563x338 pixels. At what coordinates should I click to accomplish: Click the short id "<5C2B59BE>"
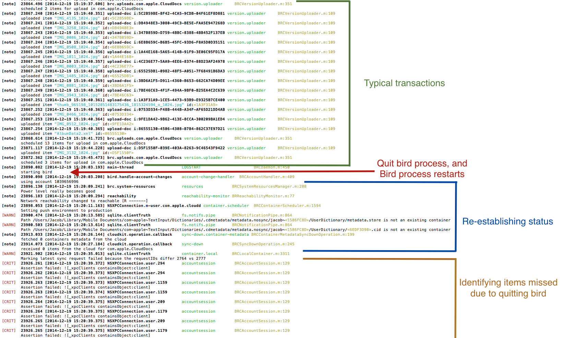click(x=122, y=19)
